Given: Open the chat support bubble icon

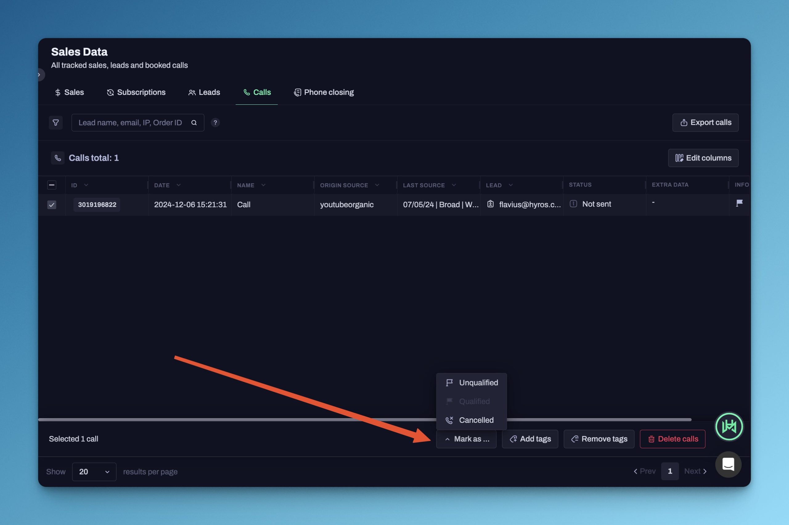Looking at the screenshot, I should pos(728,464).
